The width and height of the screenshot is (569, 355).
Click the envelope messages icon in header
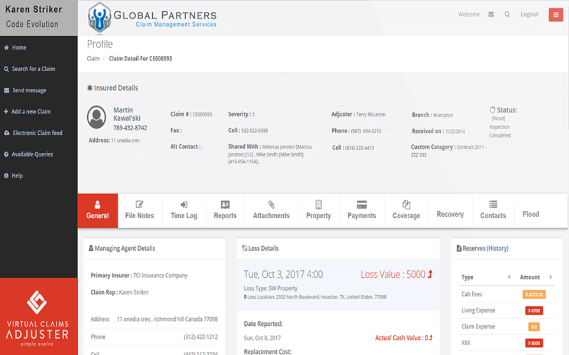click(x=491, y=14)
